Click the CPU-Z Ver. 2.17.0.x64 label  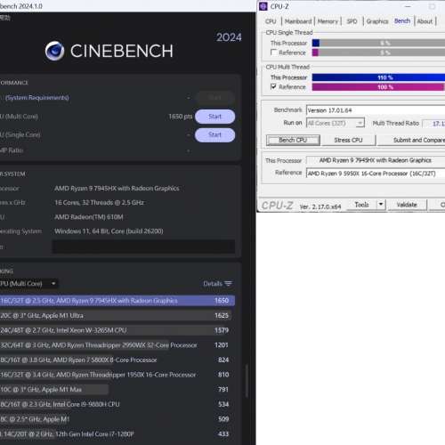[320, 206]
